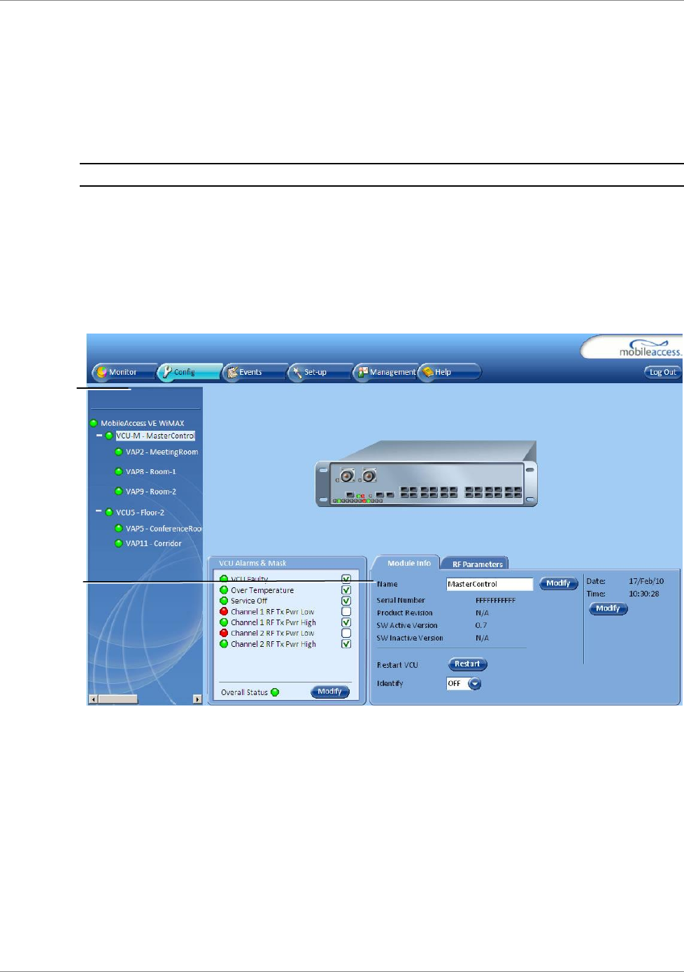Toggle the Over Temperature mask checkbox
The width and height of the screenshot is (684, 972).
pyautogui.click(x=346, y=590)
